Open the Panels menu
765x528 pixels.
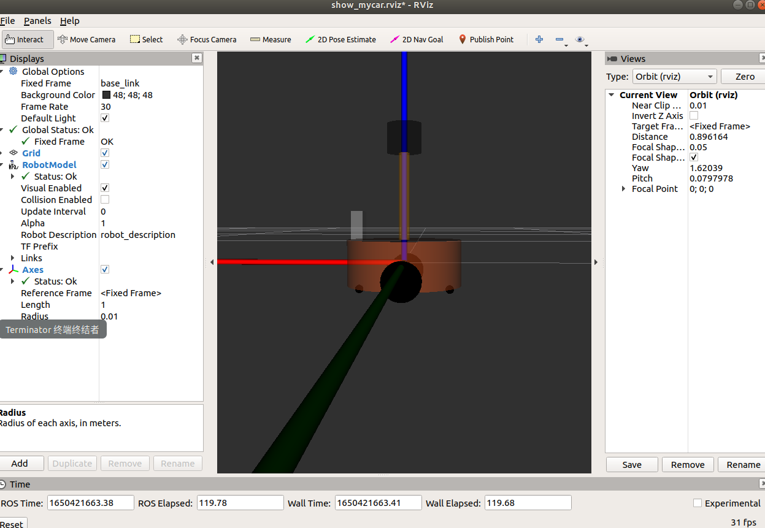[37, 20]
